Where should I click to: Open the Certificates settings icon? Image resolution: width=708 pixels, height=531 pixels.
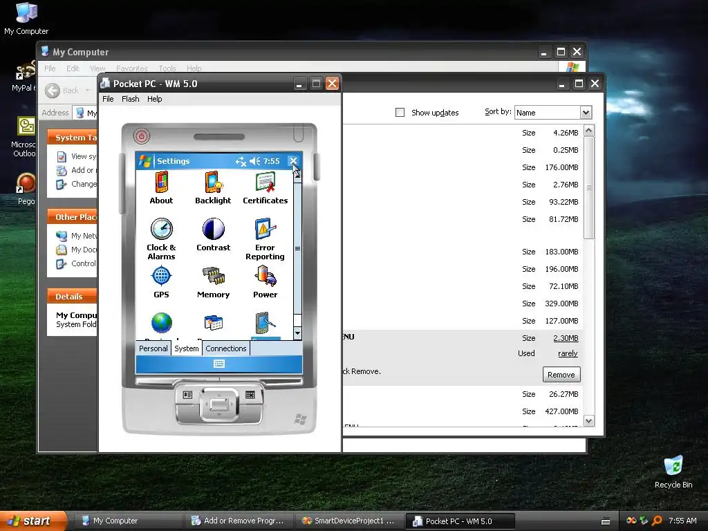click(265, 188)
